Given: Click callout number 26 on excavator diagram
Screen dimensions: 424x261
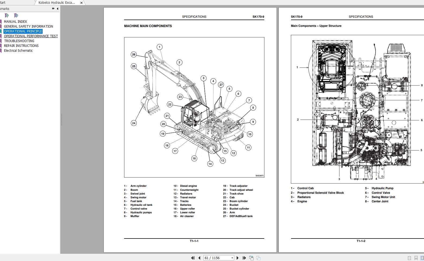Looking at the screenshot, I should 134,54.
